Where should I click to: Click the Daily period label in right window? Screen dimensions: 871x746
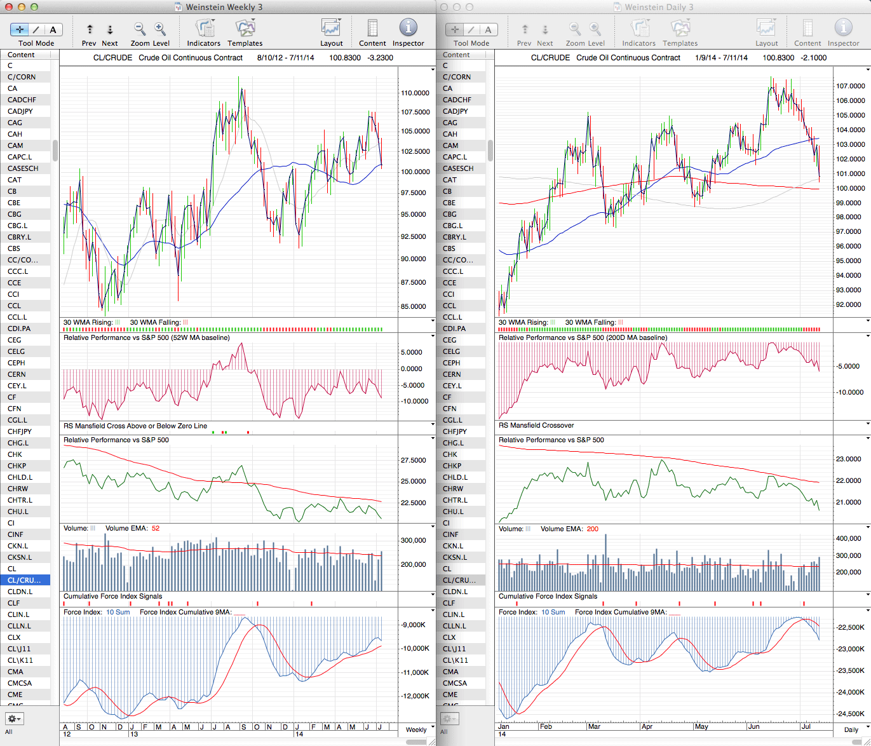pyautogui.click(x=851, y=729)
